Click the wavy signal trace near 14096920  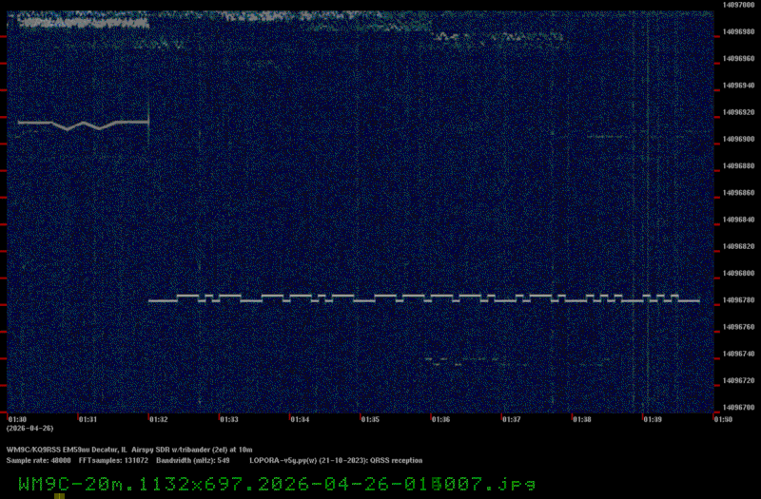pyautogui.click(x=83, y=125)
